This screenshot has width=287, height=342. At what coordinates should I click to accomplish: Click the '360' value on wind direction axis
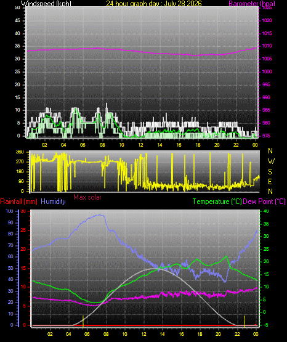click(x=20, y=152)
